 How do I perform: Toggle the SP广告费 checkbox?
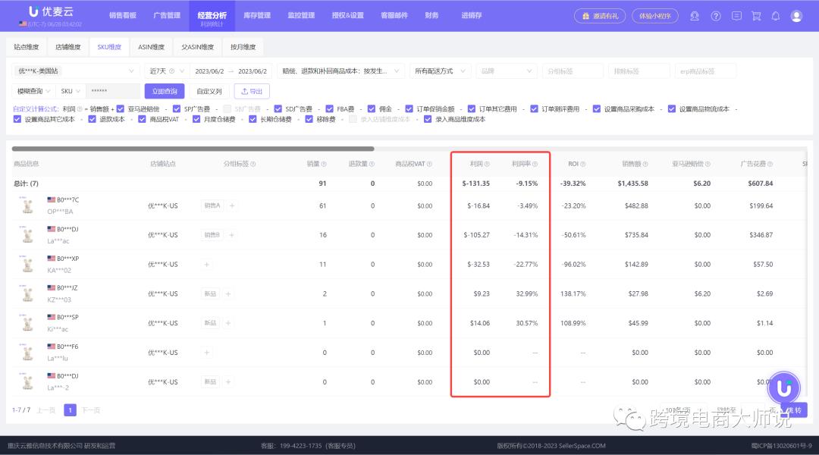click(x=177, y=109)
